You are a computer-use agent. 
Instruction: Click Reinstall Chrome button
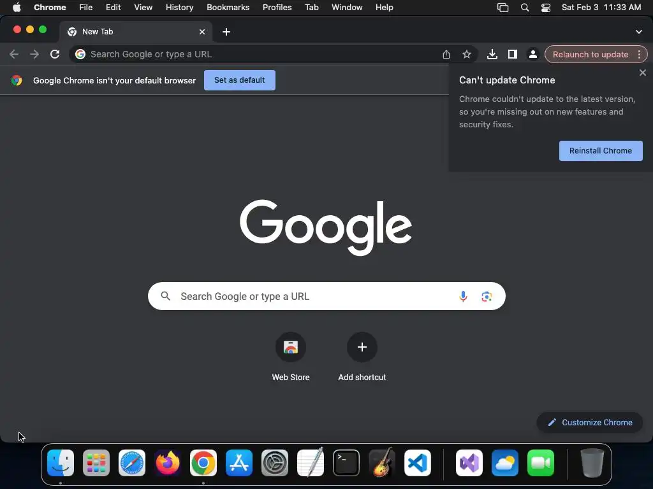[x=601, y=150]
